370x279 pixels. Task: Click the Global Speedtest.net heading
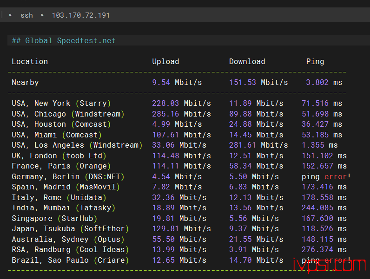(64, 40)
